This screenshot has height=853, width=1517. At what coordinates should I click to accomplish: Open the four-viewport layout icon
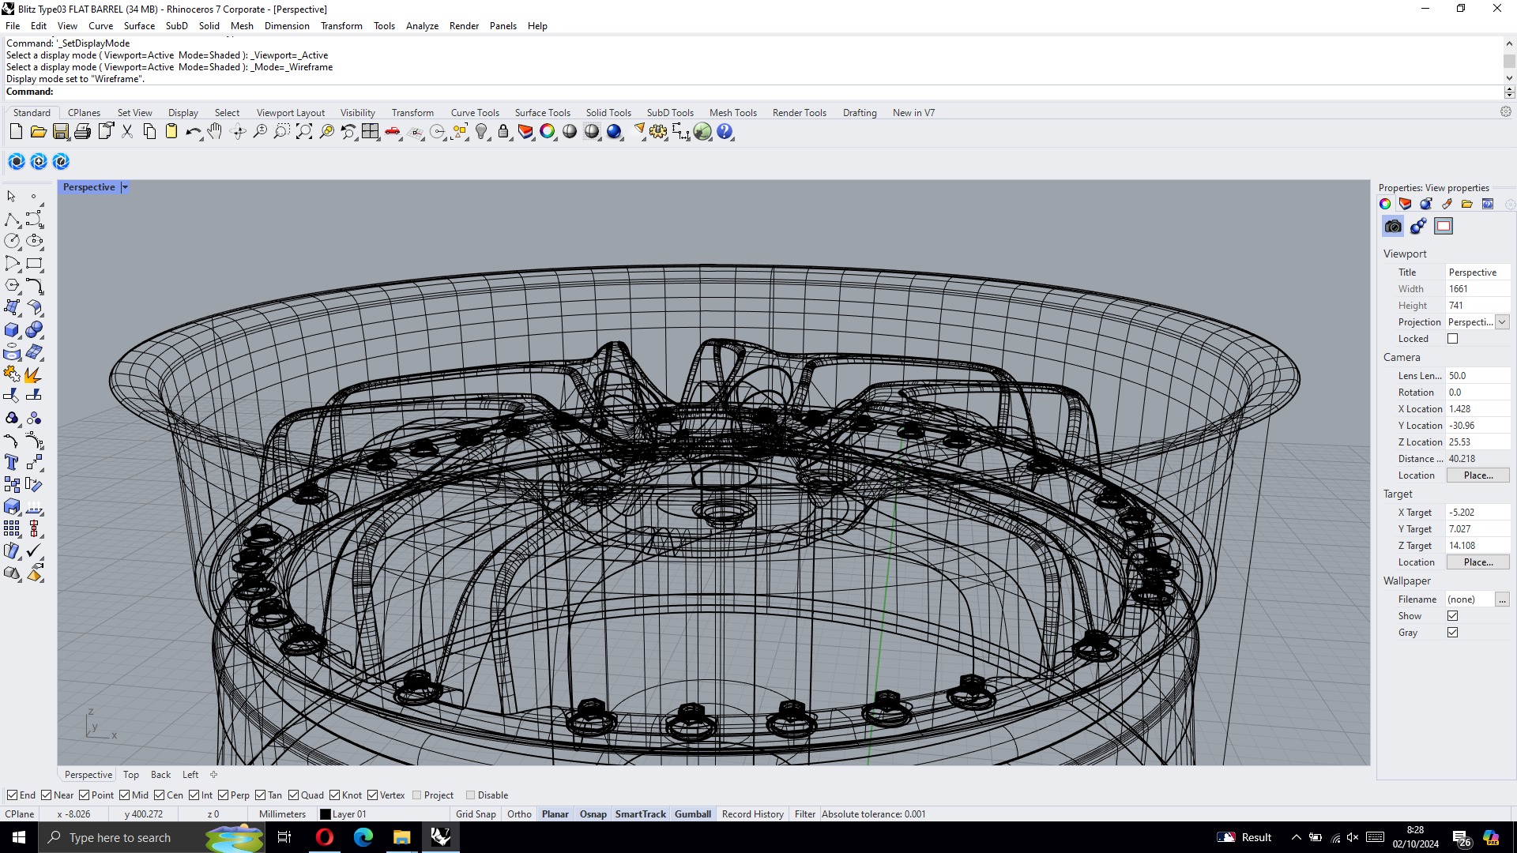tap(371, 132)
